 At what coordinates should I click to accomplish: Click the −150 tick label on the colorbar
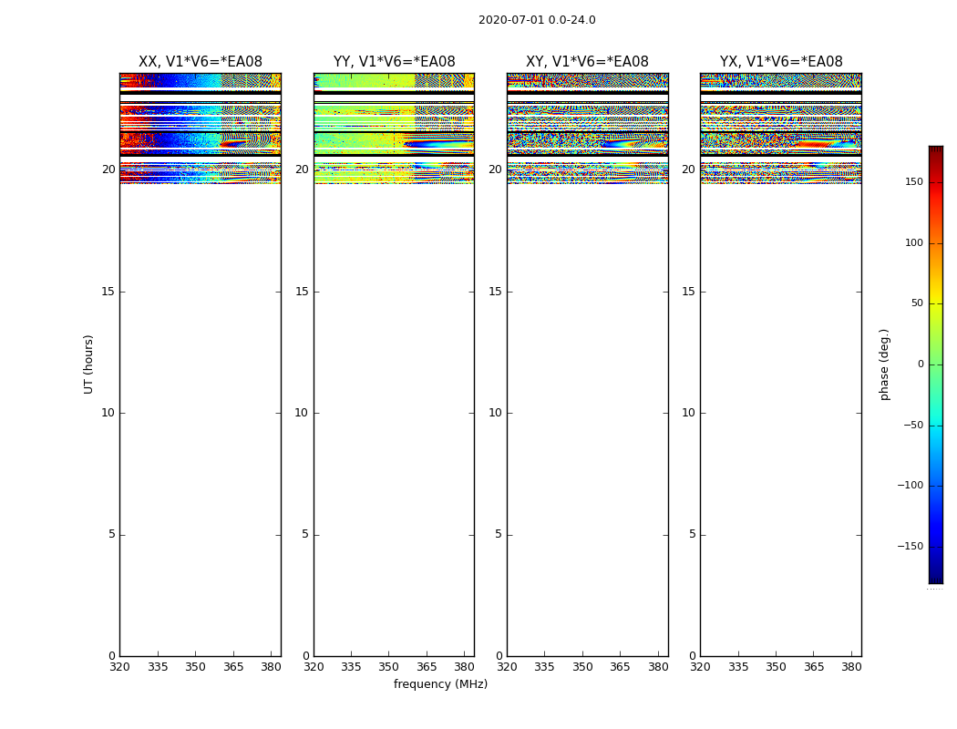point(909,547)
